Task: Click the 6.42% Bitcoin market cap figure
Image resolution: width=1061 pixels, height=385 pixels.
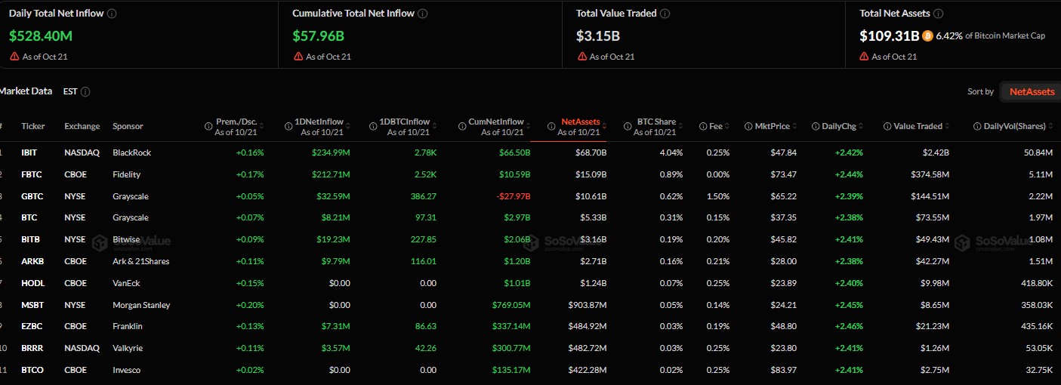Action: coord(948,35)
